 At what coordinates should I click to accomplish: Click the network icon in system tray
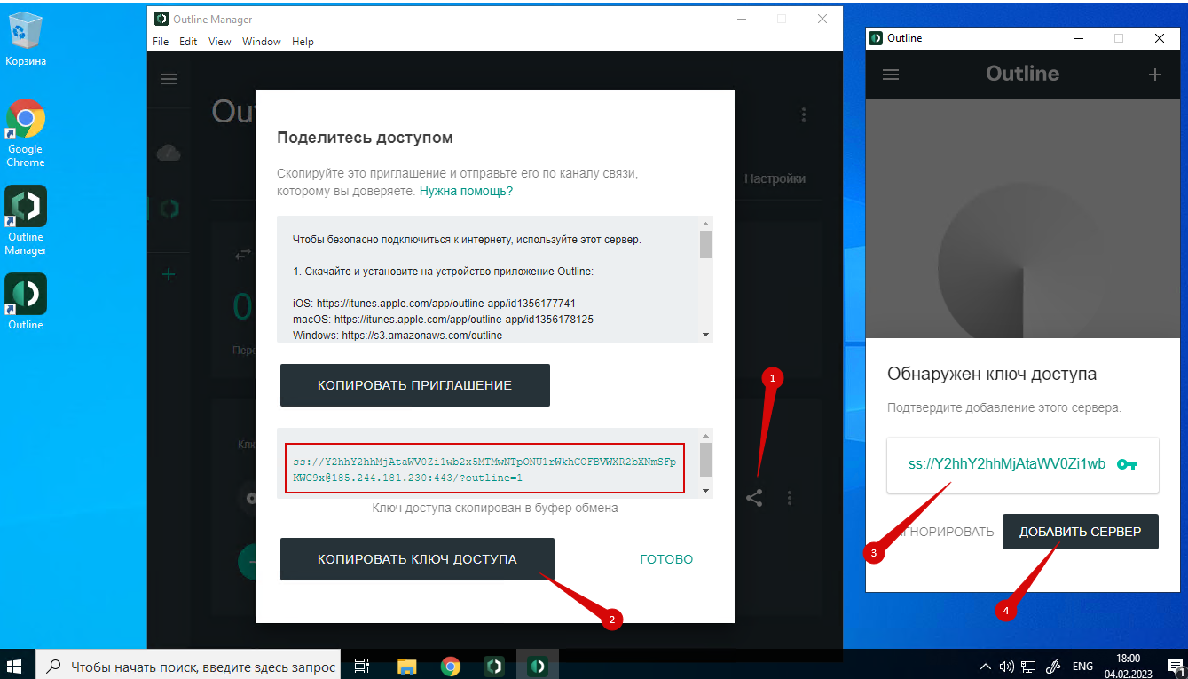(1029, 666)
